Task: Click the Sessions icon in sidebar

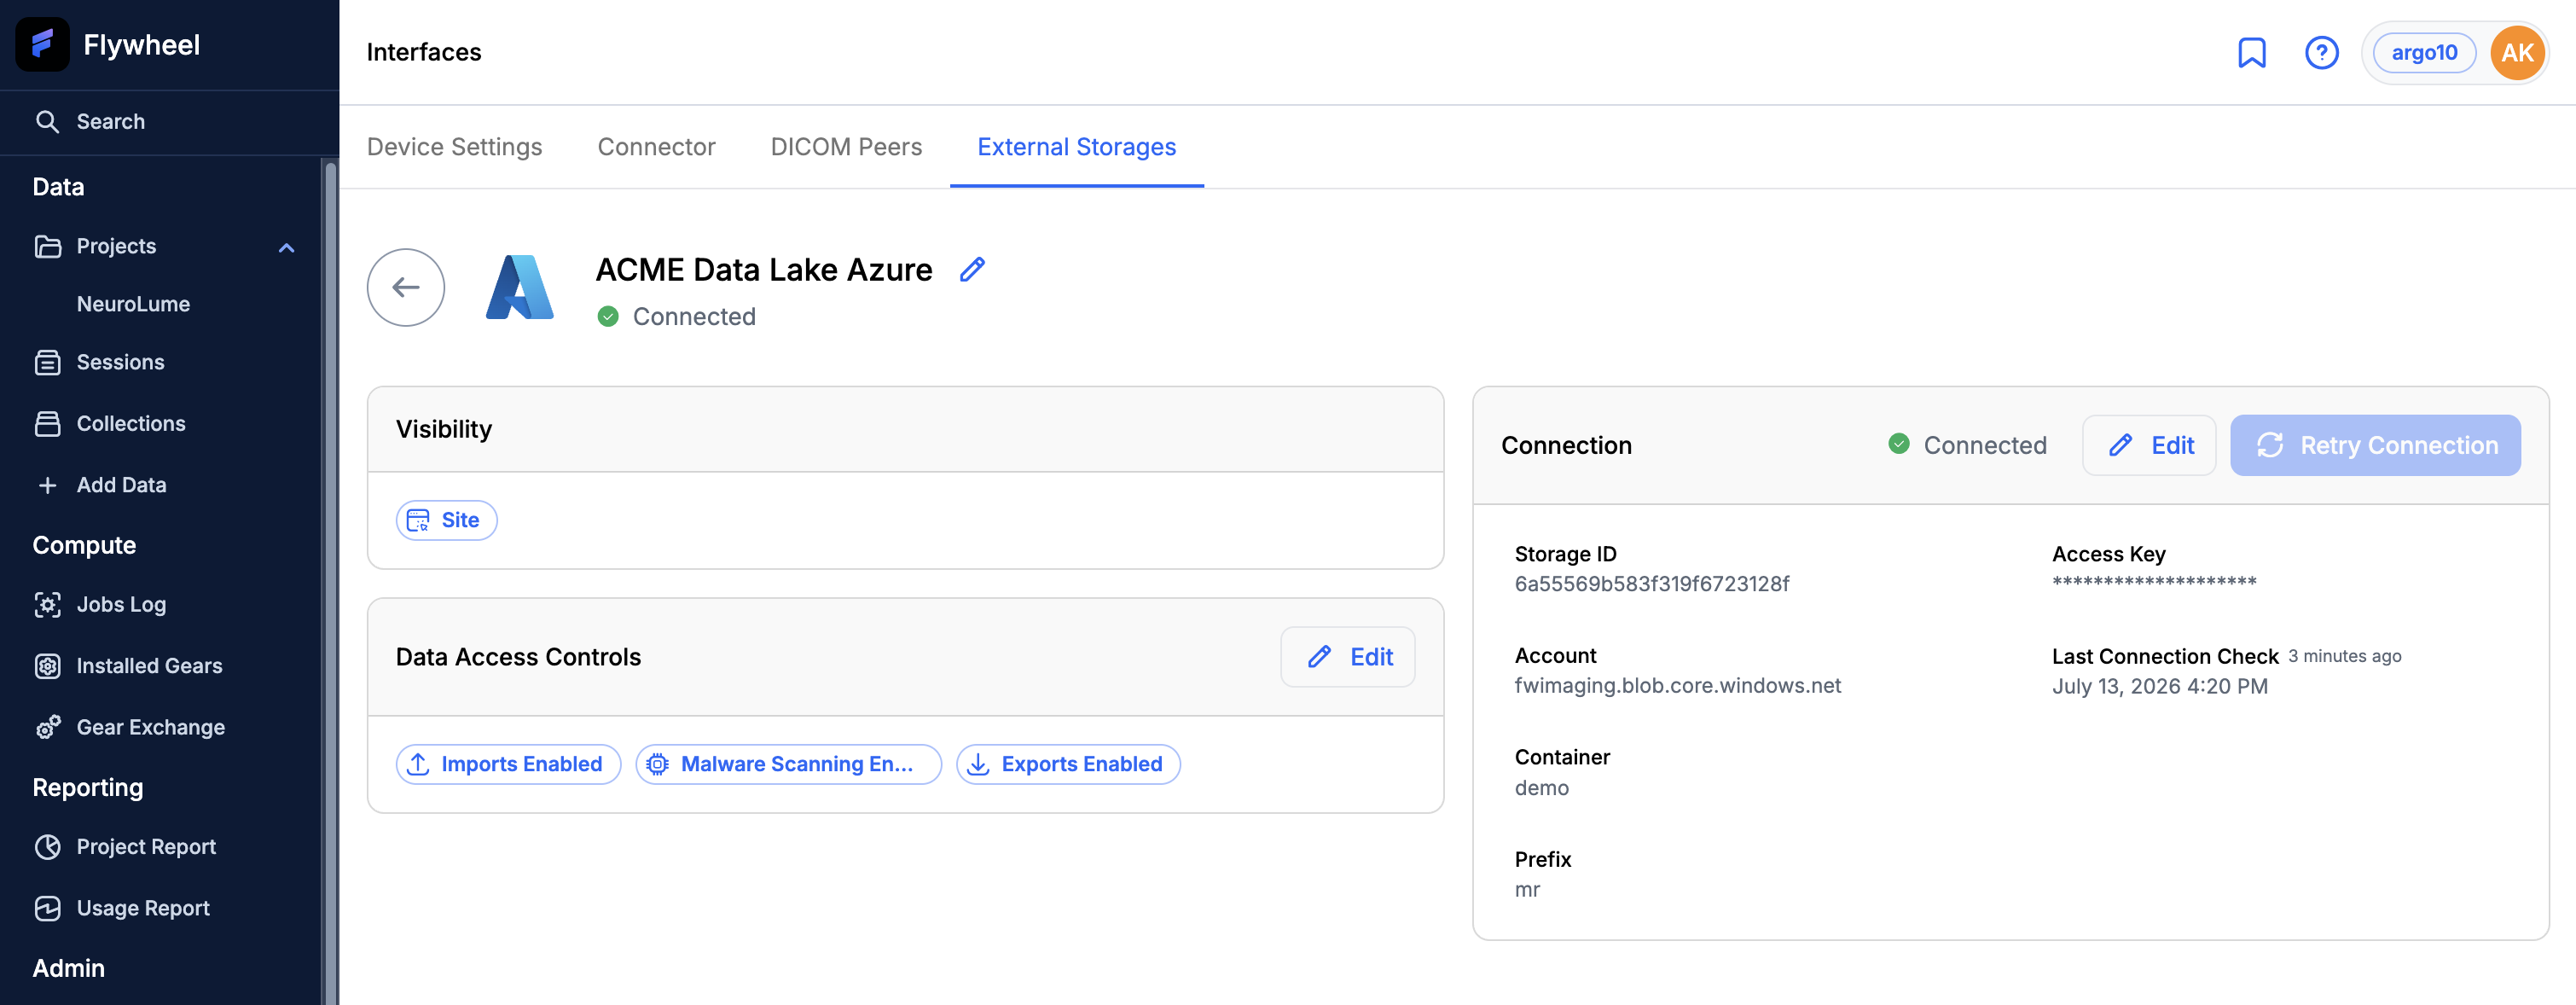Action: click(47, 362)
